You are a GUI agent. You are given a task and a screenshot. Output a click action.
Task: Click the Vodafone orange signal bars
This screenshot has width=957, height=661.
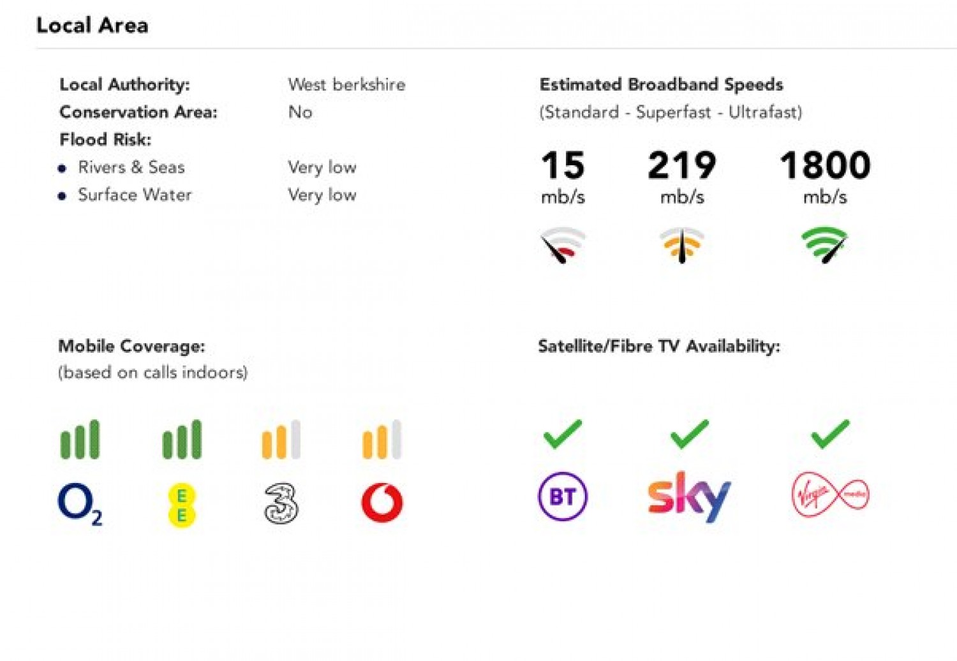[x=382, y=439]
